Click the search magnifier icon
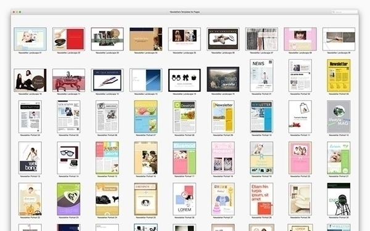Screen dimensions: 370x231 pyautogui.click(x=334, y=12)
